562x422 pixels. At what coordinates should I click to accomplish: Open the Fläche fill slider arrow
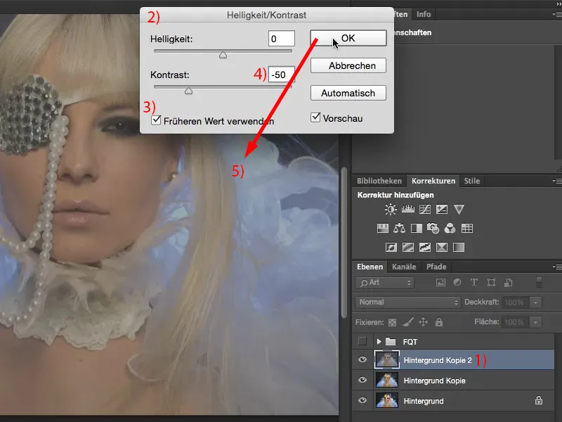pos(535,322)
